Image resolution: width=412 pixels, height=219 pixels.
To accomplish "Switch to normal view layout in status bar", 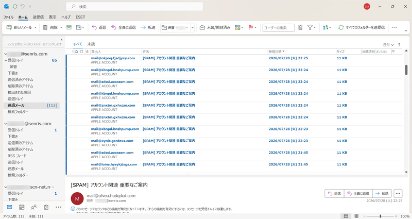I will click(346, 216).
